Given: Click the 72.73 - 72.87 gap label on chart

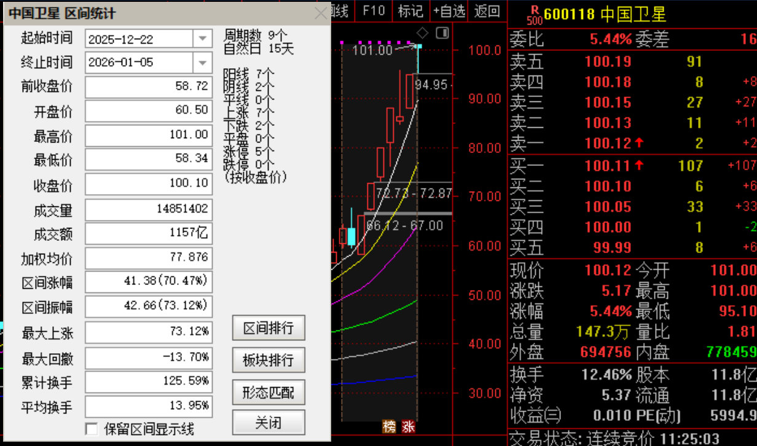Looking at the screenshot, I should [414, 194].
